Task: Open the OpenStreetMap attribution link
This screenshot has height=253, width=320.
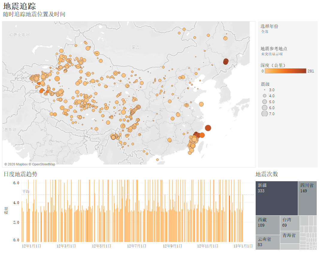Action: pyautogui.click(x=43, y=164)
